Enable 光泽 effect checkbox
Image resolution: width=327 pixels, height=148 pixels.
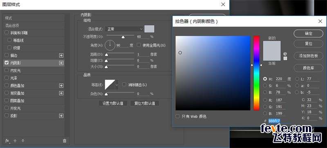click(x=7, y=78)
